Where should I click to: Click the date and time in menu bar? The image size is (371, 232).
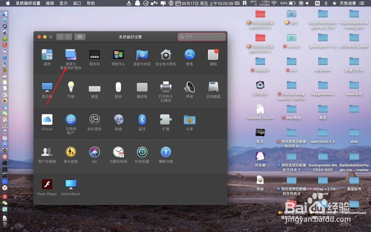[207, 3]
